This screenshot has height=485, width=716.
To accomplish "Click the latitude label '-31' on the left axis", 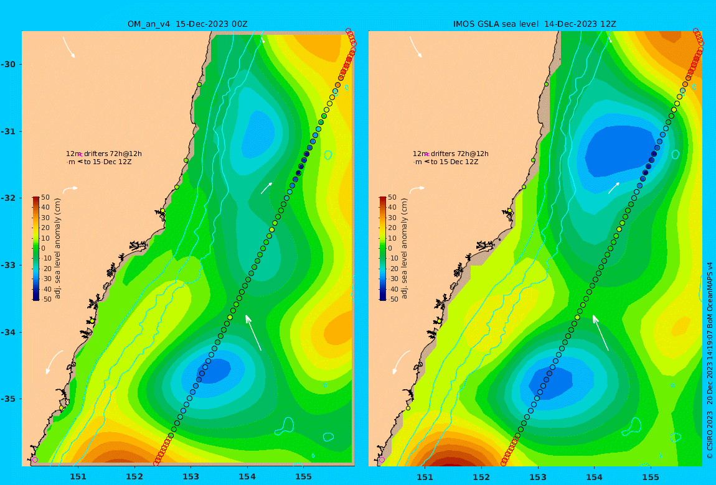I will (7, 131).
